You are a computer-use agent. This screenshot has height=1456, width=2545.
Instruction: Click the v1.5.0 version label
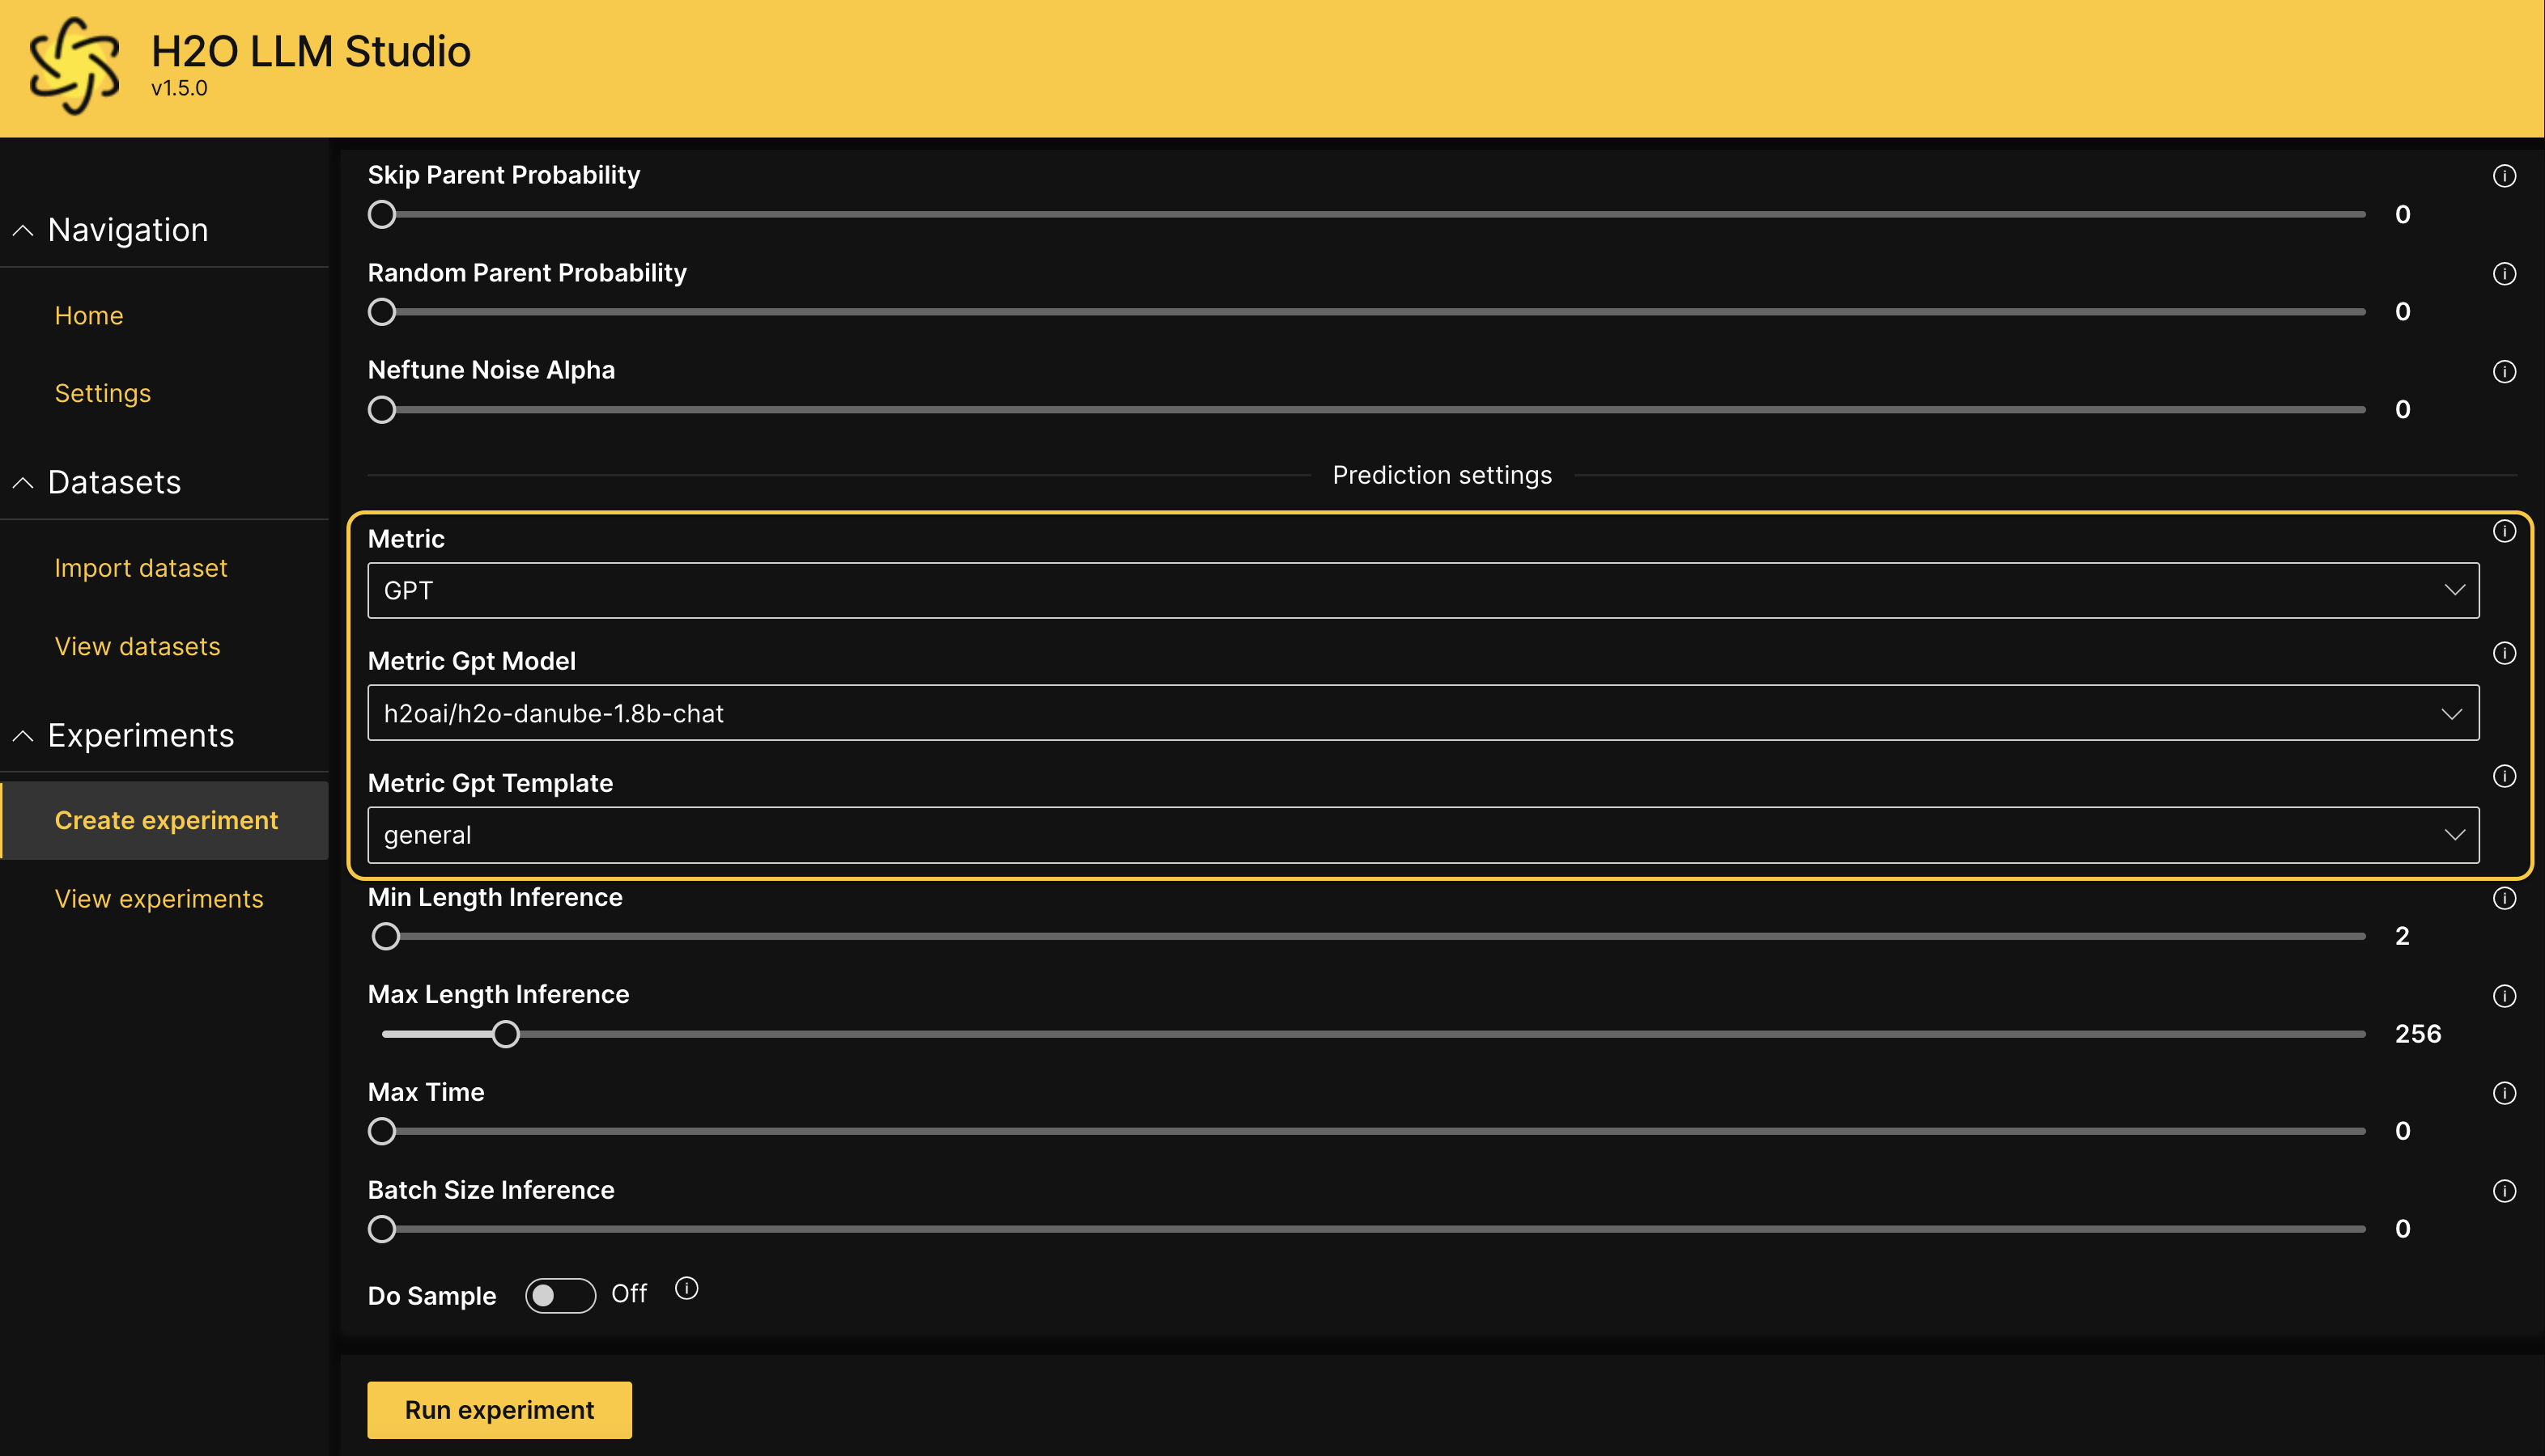[179, 88]
